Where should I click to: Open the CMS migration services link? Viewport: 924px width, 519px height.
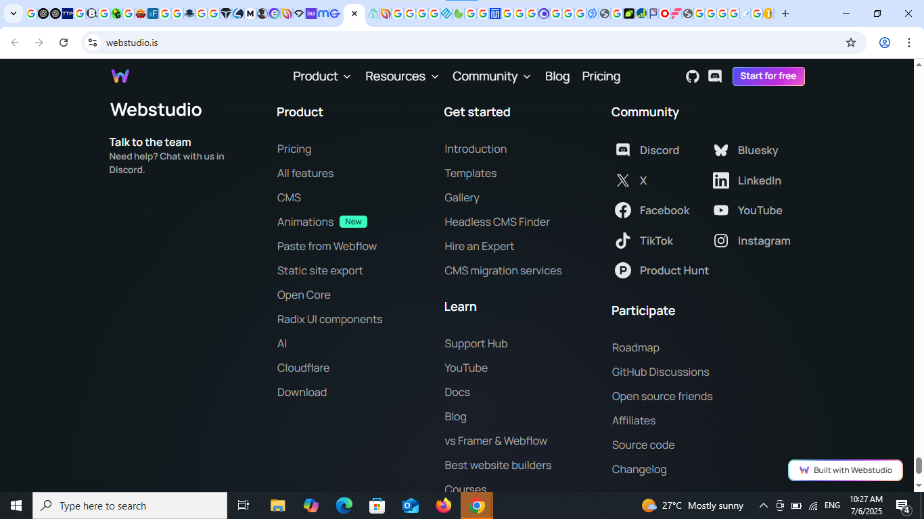[503, 270]
